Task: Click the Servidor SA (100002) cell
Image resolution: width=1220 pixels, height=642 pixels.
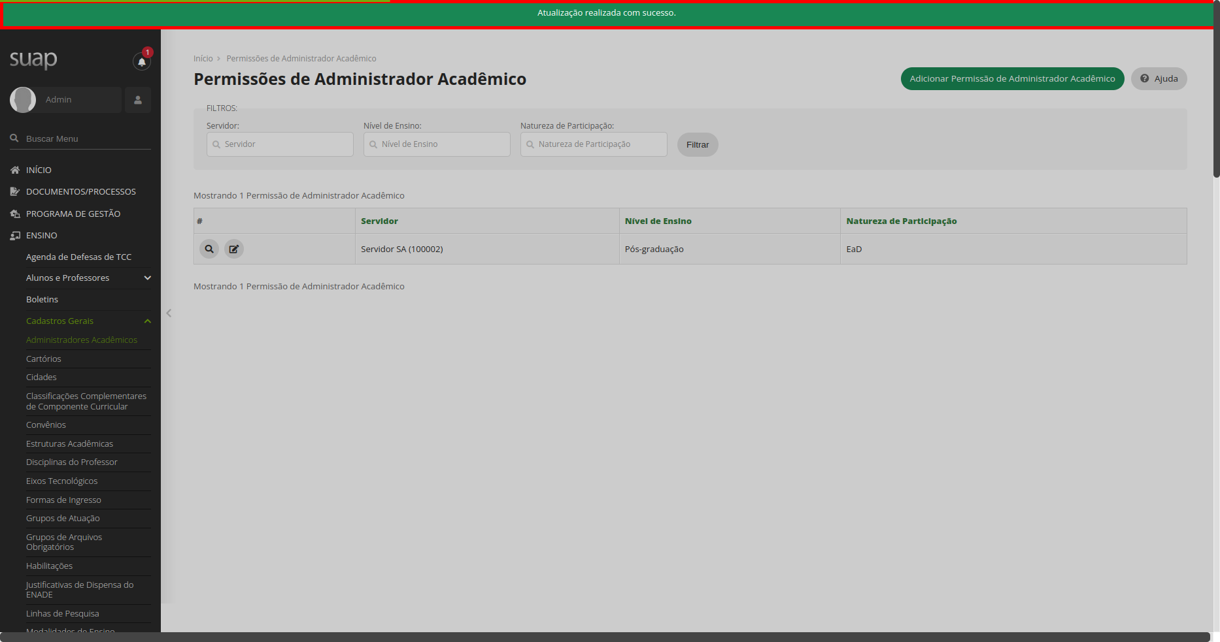Action: [487, 249]
